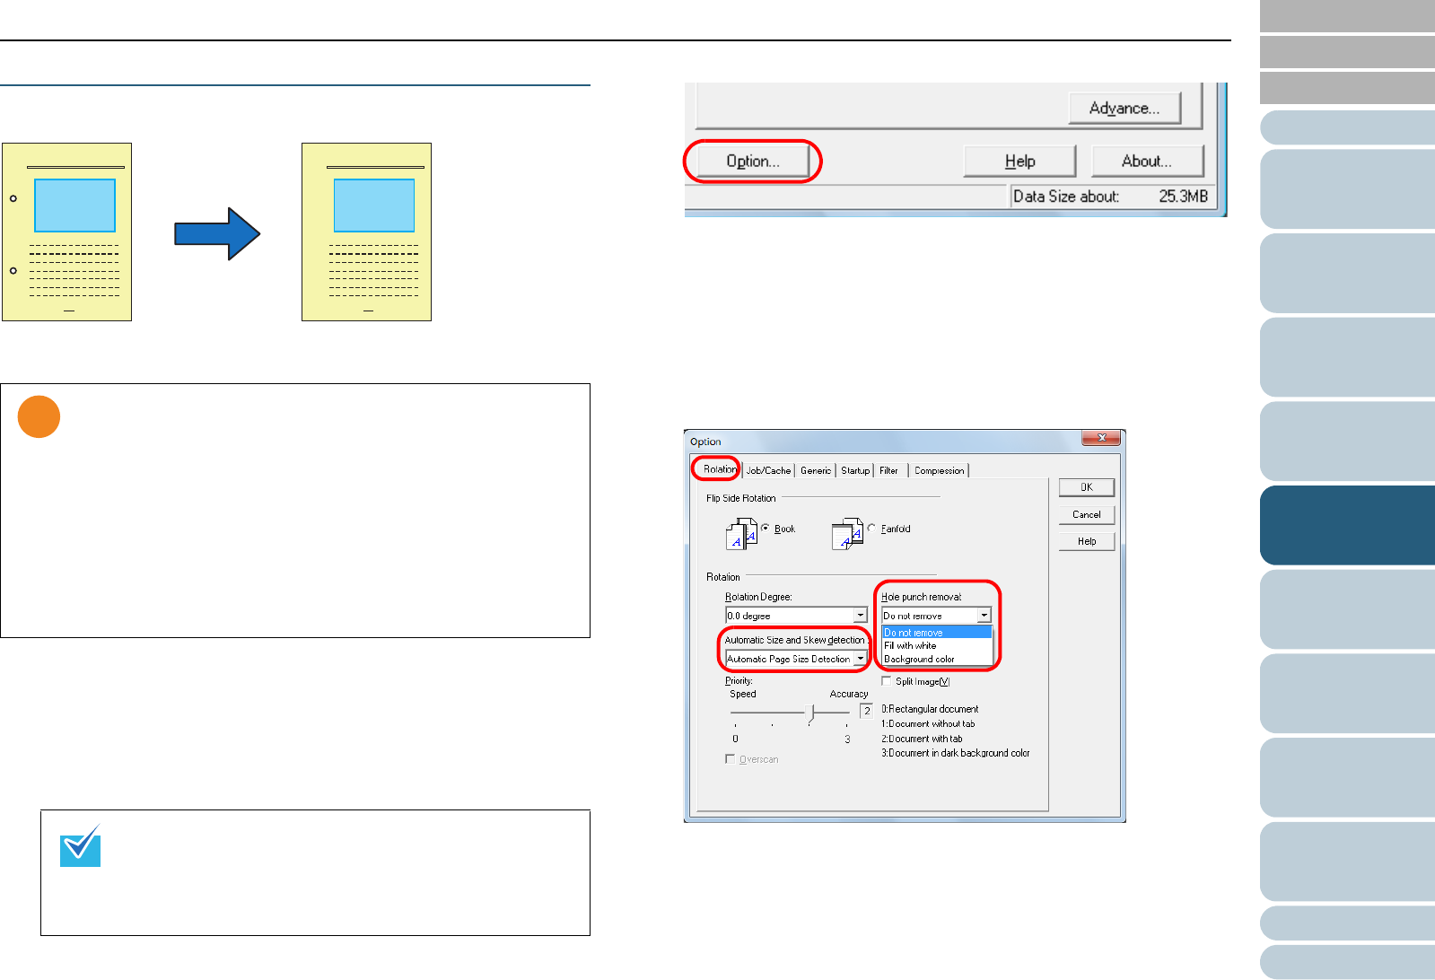Collapse the Hole punch removal dropdown
1435x980 pixels.
click(984, 616)
